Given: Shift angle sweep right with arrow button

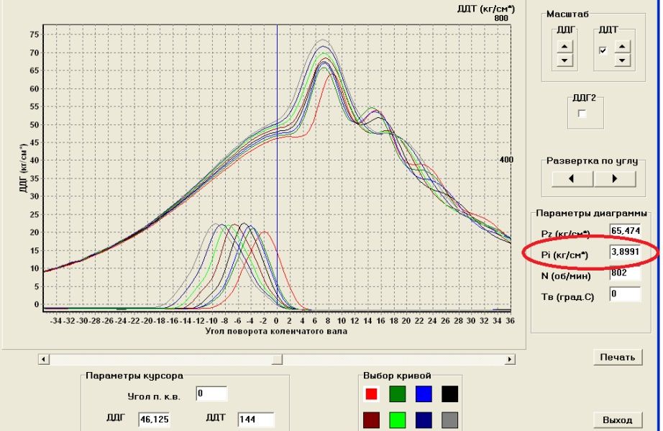Looking at the screenshot, I should [615, 179].
